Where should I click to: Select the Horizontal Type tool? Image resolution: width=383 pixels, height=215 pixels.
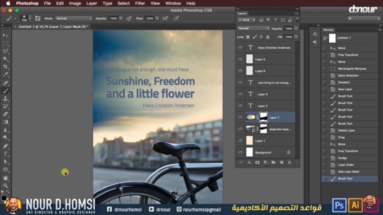click(5, 154)
